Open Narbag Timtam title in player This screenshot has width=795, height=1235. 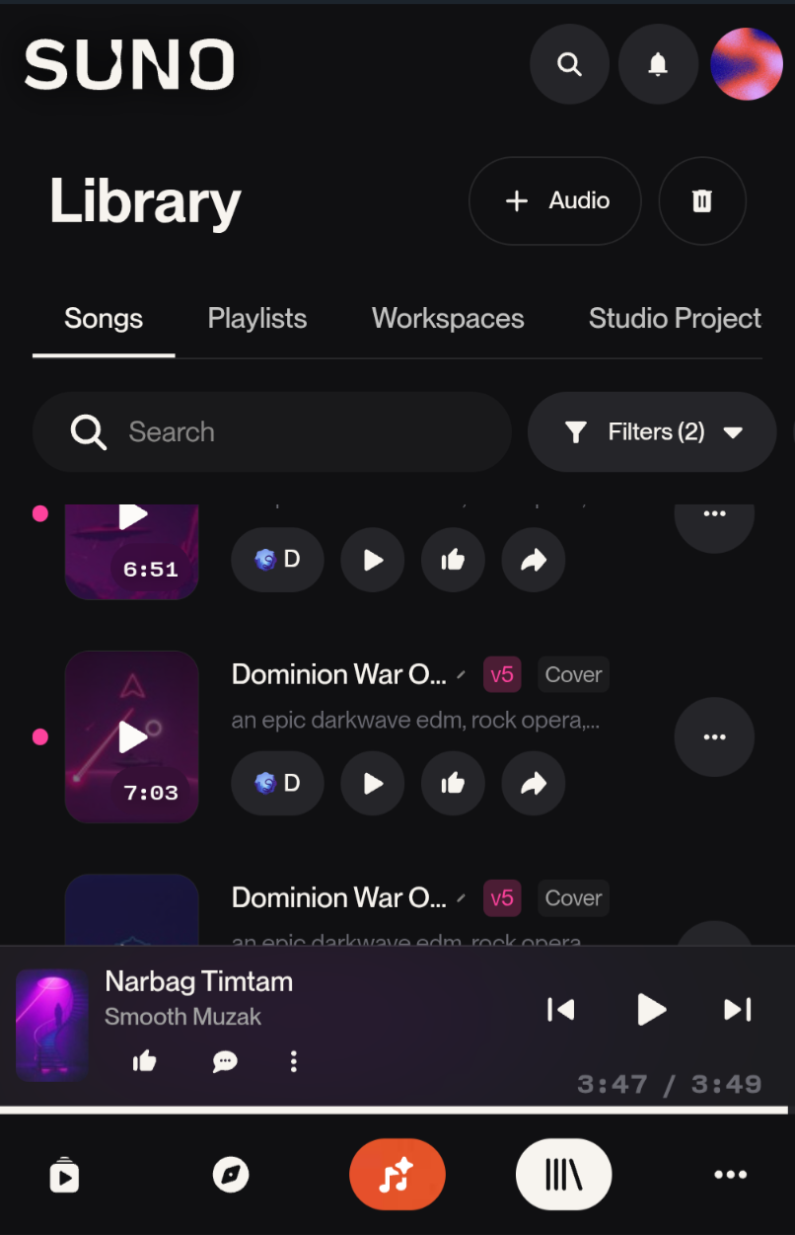click(x=199, y=981)
